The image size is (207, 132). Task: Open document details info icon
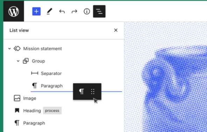point(87,11)
